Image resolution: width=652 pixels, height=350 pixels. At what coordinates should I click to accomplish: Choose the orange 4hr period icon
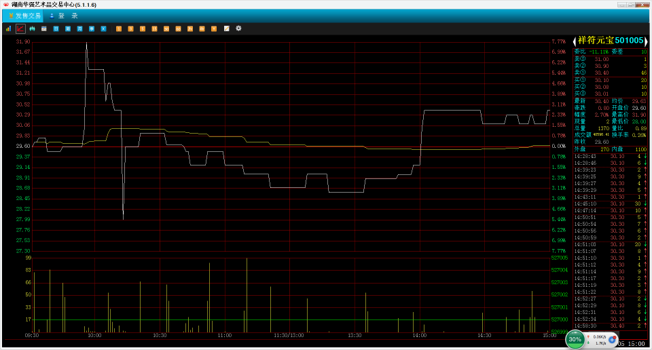202,28
